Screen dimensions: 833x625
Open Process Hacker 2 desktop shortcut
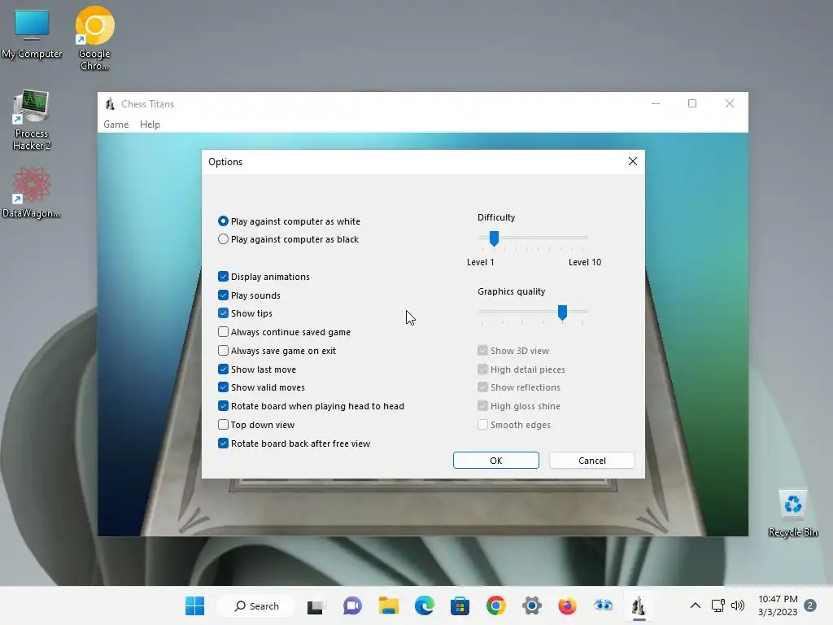click(32, 120)
